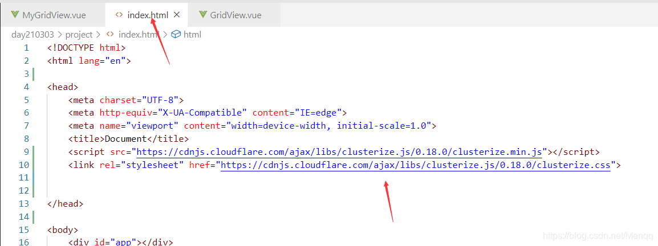
Task: Open the index.html breadcrumb item
Action: 139,34
